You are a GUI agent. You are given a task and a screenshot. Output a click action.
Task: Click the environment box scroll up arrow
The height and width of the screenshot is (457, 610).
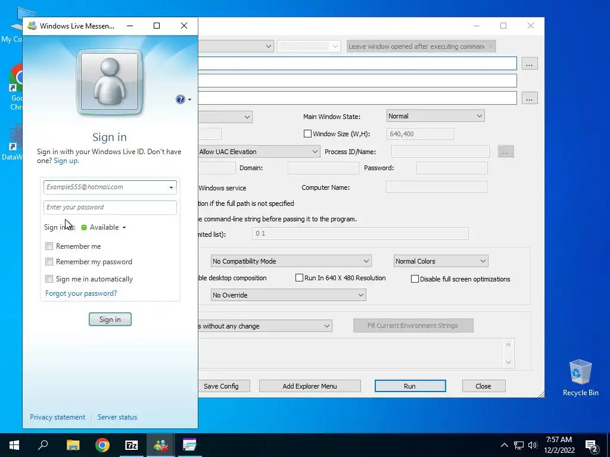(x=508, y=345)
